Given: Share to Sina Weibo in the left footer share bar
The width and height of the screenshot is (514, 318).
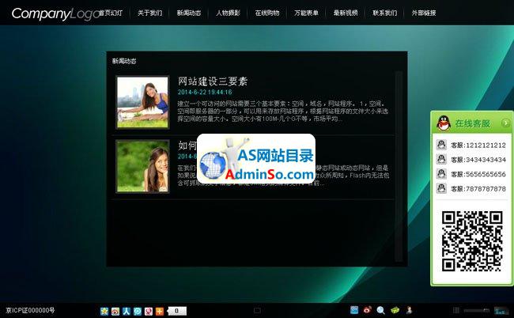Looking at the screenshot, I should pyautogui.click(x=115, y=311).
